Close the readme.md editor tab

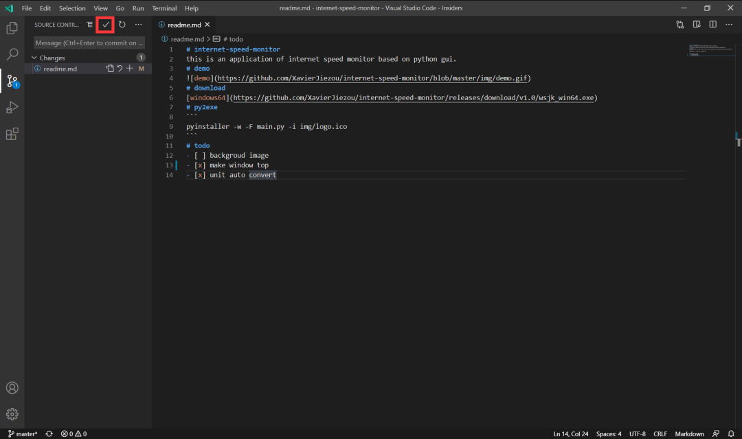pyautogui.click(x=207, y=25)
